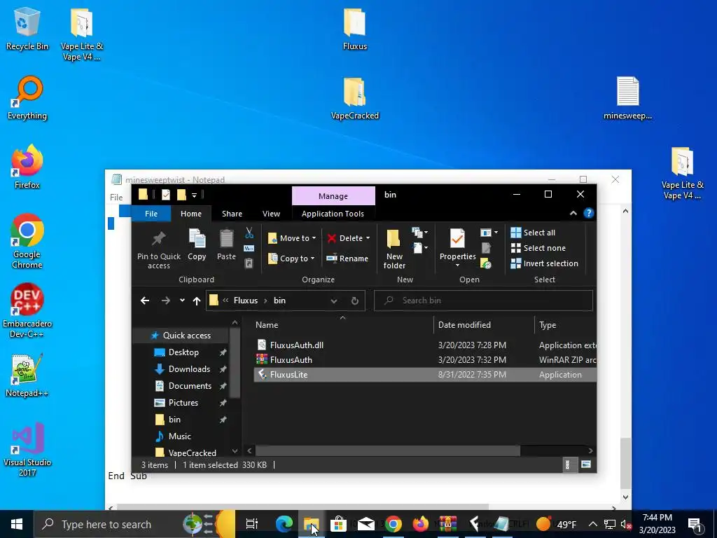Click the quick access Properties checkmark icon

(x=166, y=195)
